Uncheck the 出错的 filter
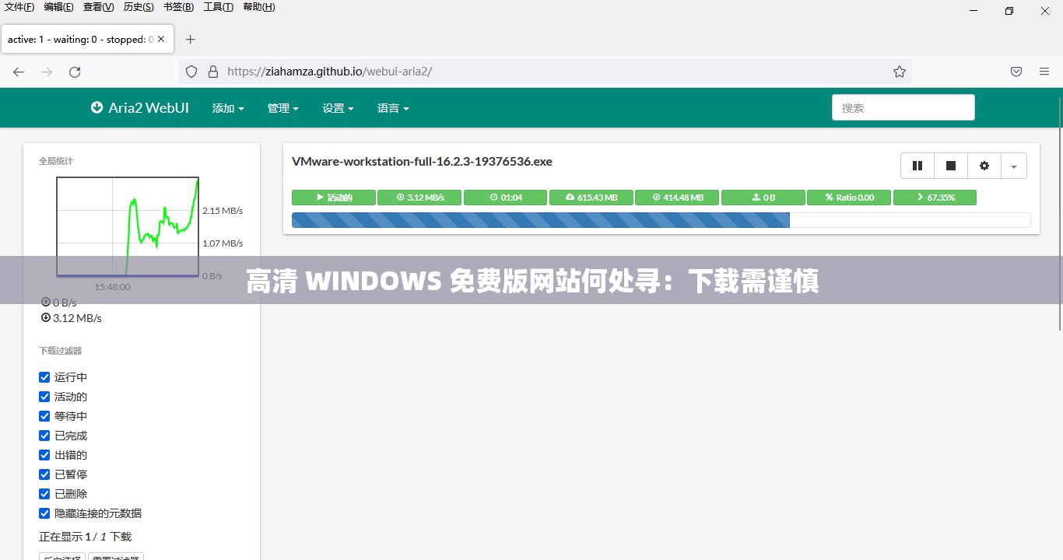This screenshot has width=1063, height=560. tap(44, 455)
